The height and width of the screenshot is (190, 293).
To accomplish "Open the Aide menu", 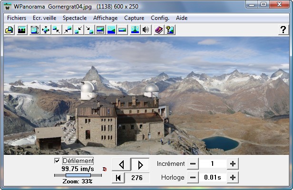I will tap(182, 18).
